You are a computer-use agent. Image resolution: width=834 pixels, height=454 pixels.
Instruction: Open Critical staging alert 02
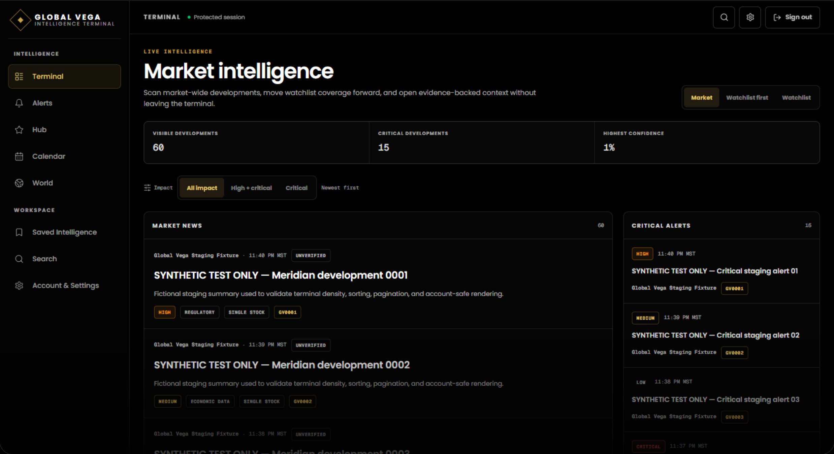(x=715, y=335)
